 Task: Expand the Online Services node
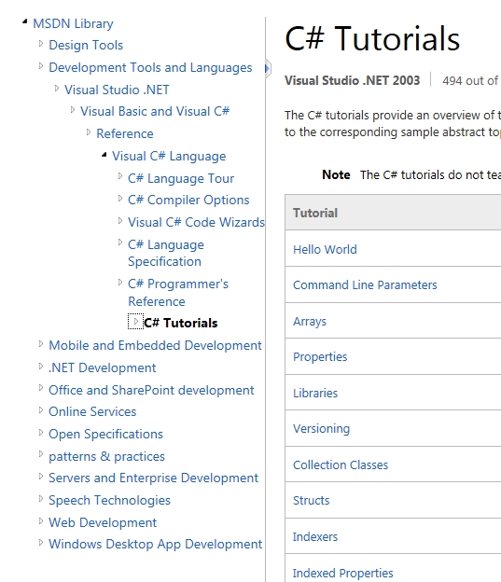pyautogui.click(x=41, y=409)
